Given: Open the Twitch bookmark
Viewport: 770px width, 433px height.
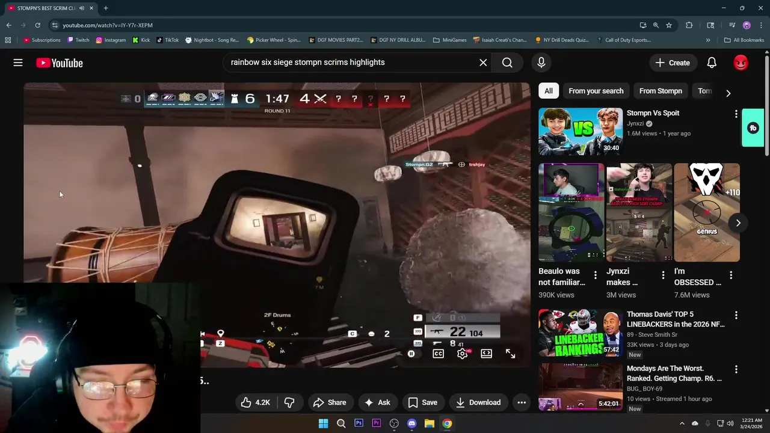Looking at the screenshot, I should (78, 40).
